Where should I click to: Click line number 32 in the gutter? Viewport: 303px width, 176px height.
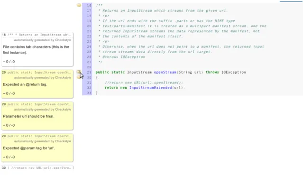tap(89, 88)
